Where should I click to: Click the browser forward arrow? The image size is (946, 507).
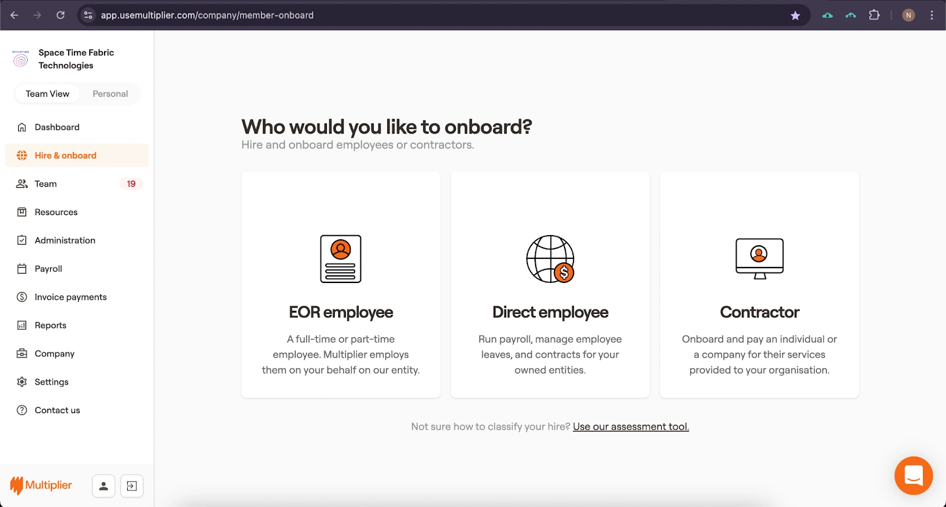coord(37,15)
